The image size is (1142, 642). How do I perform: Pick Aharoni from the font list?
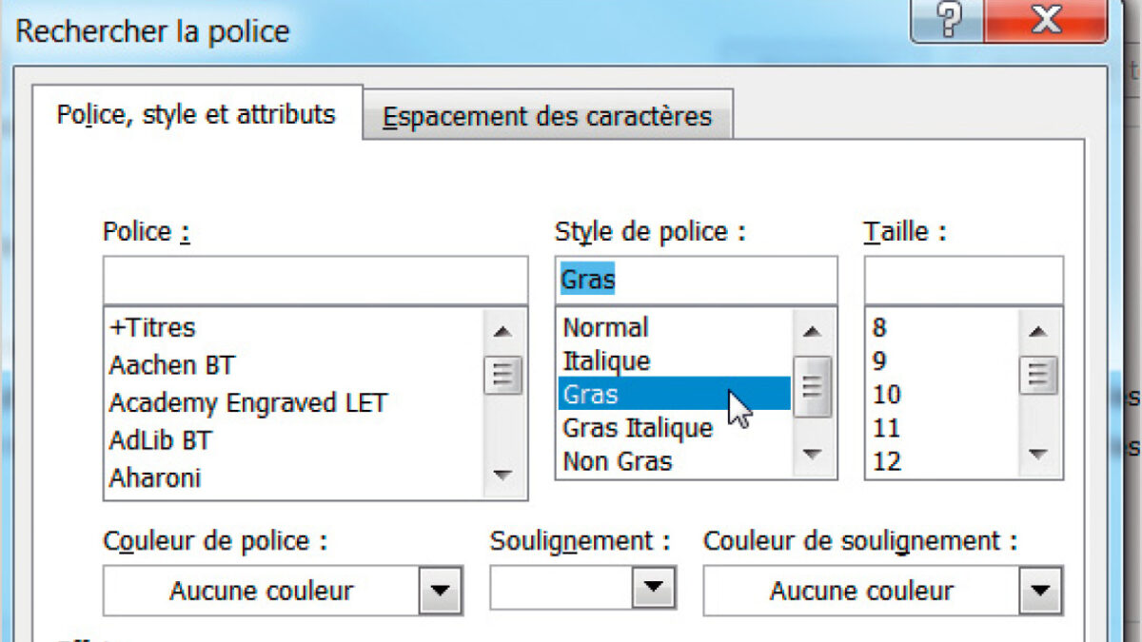click(x=155, y=477)
